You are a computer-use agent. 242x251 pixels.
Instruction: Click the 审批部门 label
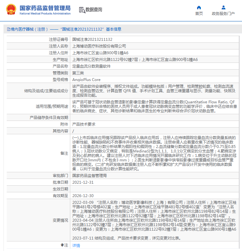60,176
